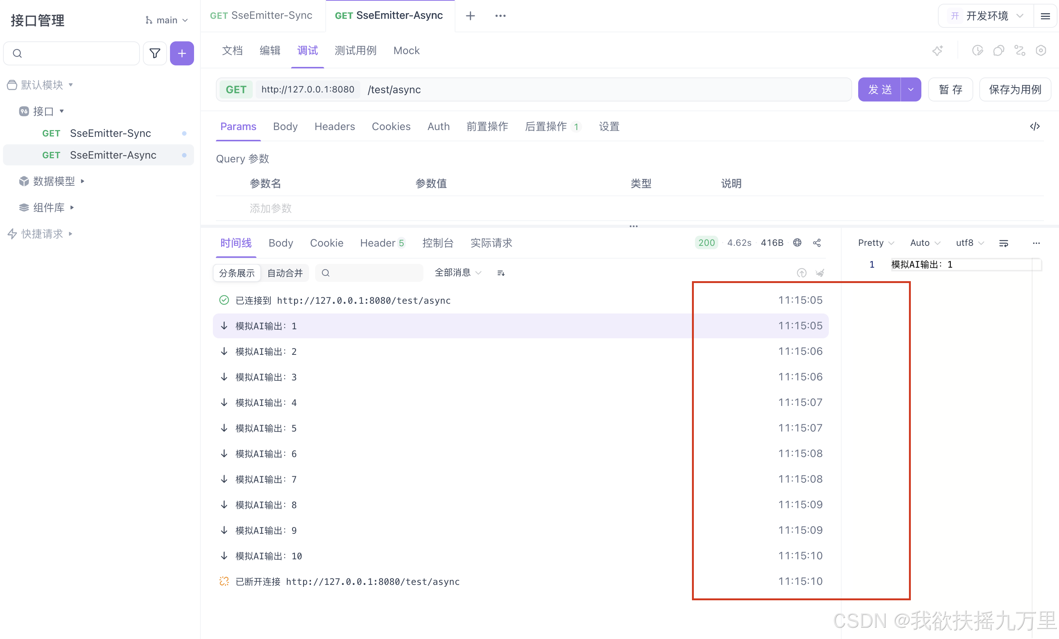Open the Pretty format dropdown
Screen dimensions: 1059x639
click(x=875, y=242)
